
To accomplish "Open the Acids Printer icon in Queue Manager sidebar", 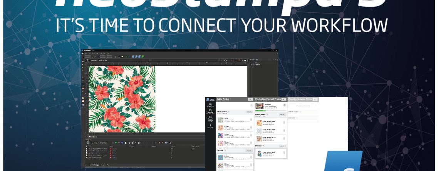I will (x=210, y=105).
